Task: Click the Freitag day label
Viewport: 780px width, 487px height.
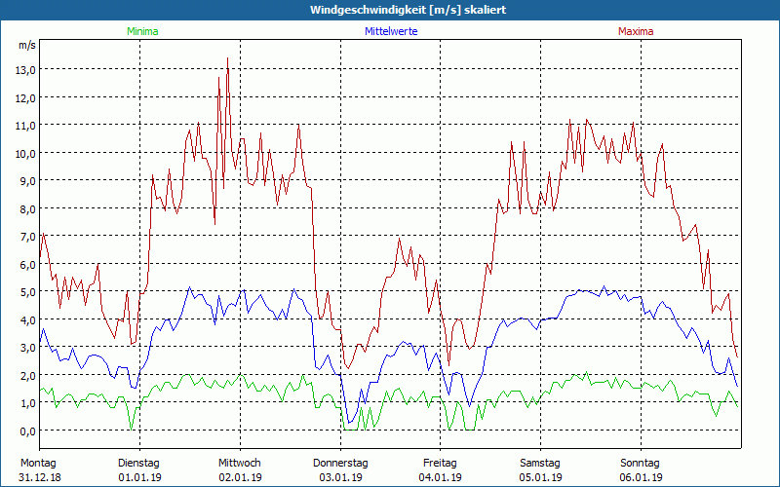Action: pyautogui.click(x=441, y=464)
